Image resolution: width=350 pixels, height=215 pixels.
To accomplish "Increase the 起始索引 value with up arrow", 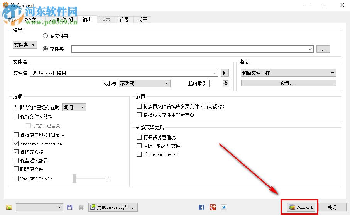I will 226,82.
